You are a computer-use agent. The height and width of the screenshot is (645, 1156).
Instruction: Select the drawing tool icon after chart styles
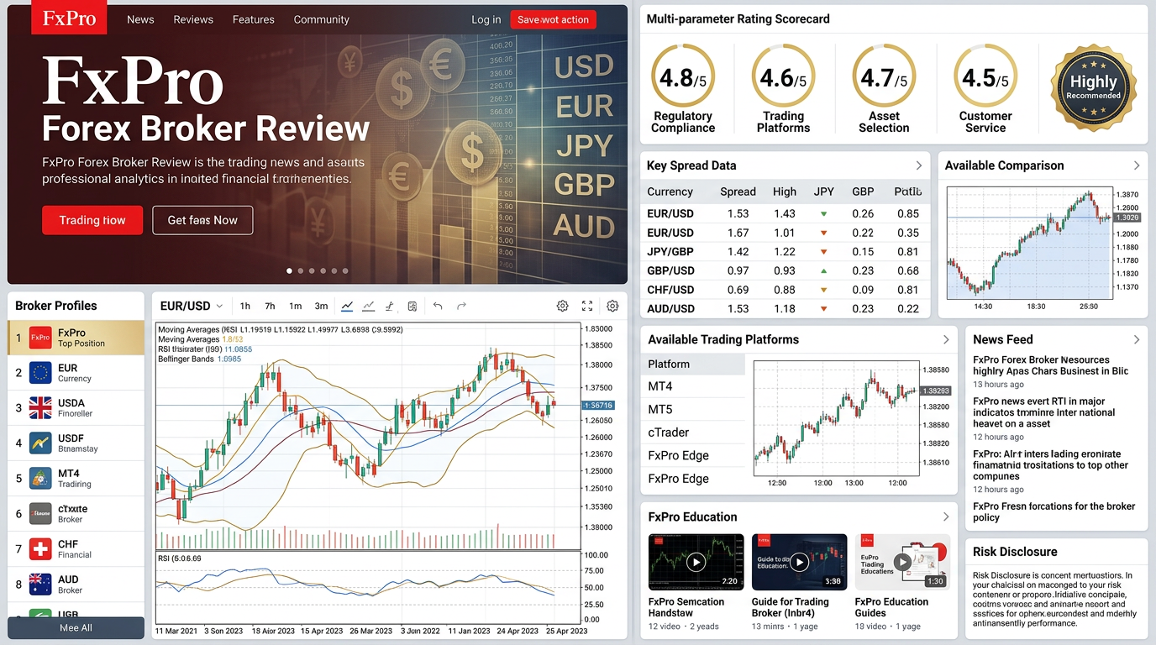[x=390, y=306]
